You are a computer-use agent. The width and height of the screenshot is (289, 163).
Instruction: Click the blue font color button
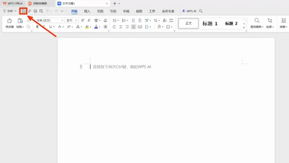pos(96,27)
